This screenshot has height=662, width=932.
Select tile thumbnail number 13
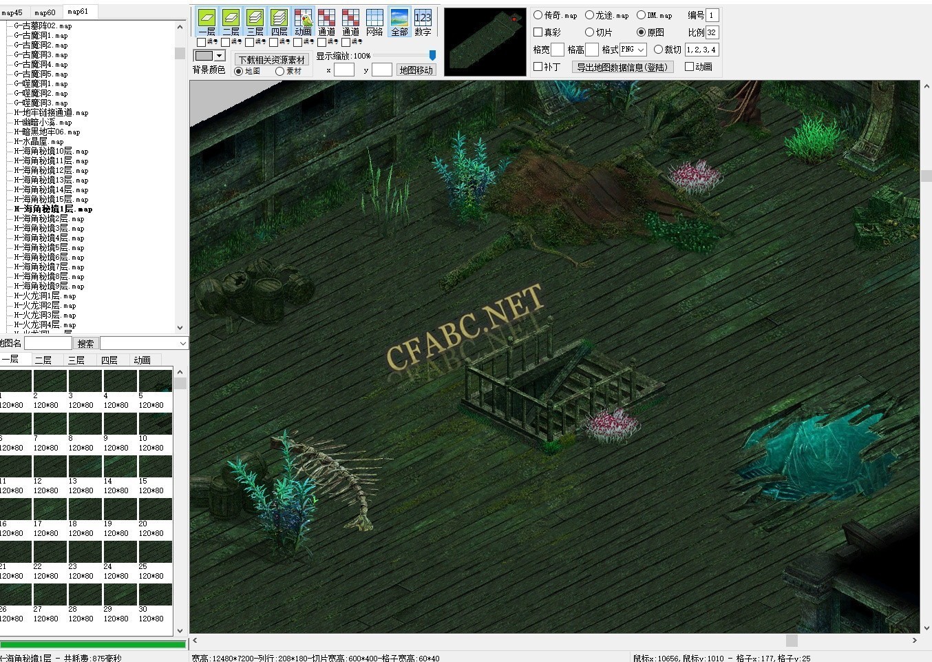(x=85, y=466)
